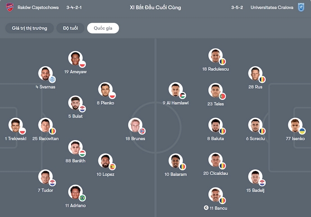Switch to the Độ tuổi tab
Viewport: 311px width, 217px height.
tap(70, 28)
